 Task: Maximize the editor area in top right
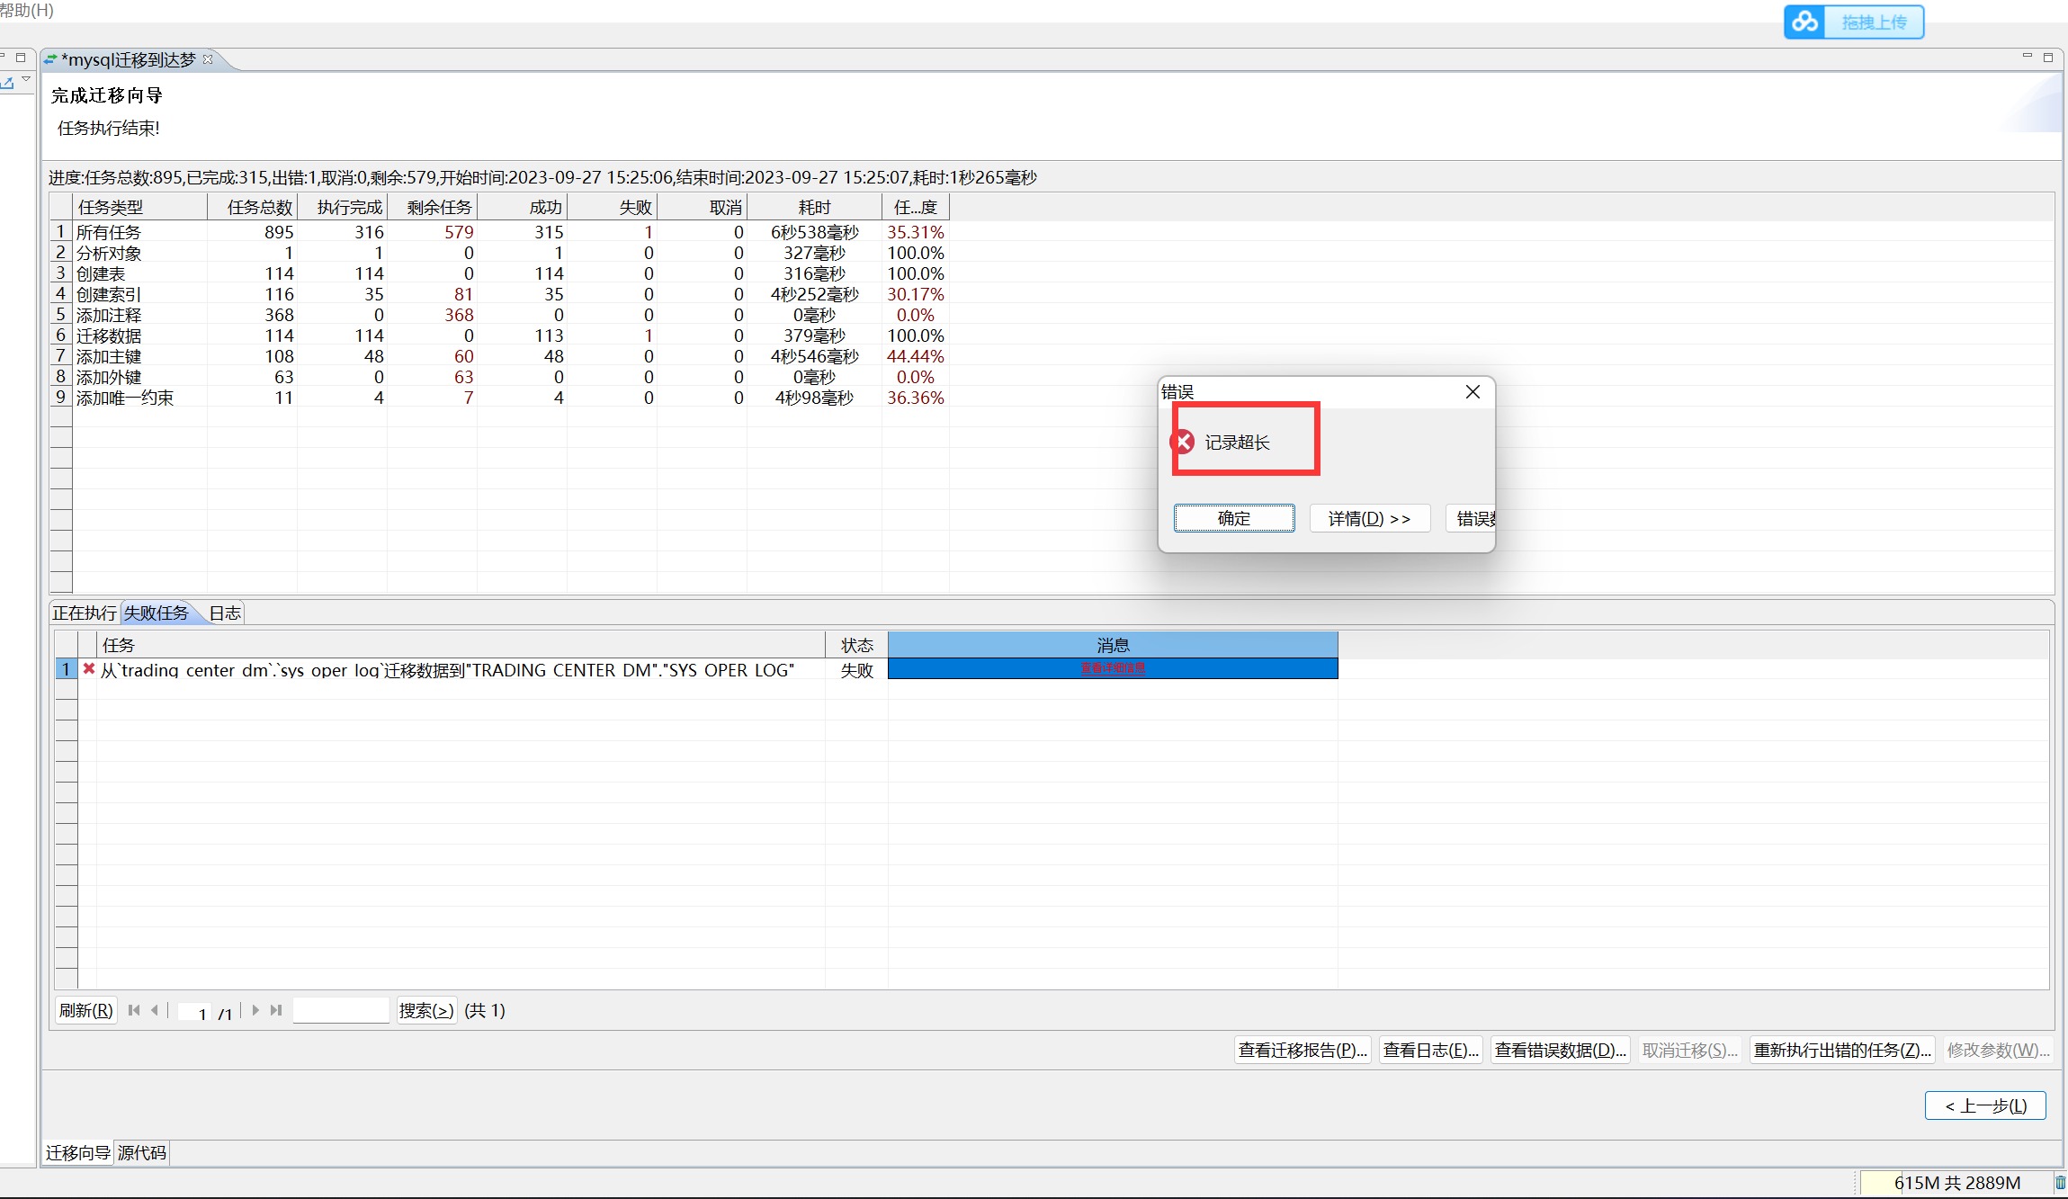(x=2048, y=58)
